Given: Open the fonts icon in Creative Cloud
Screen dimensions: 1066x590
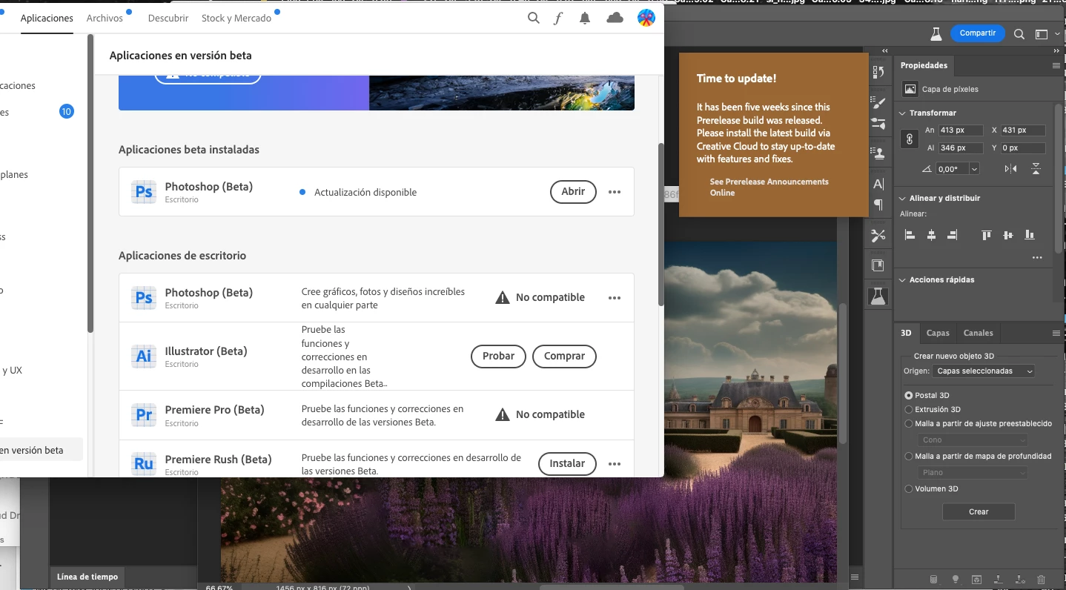Looking at the screenshot, I should 558,19.
